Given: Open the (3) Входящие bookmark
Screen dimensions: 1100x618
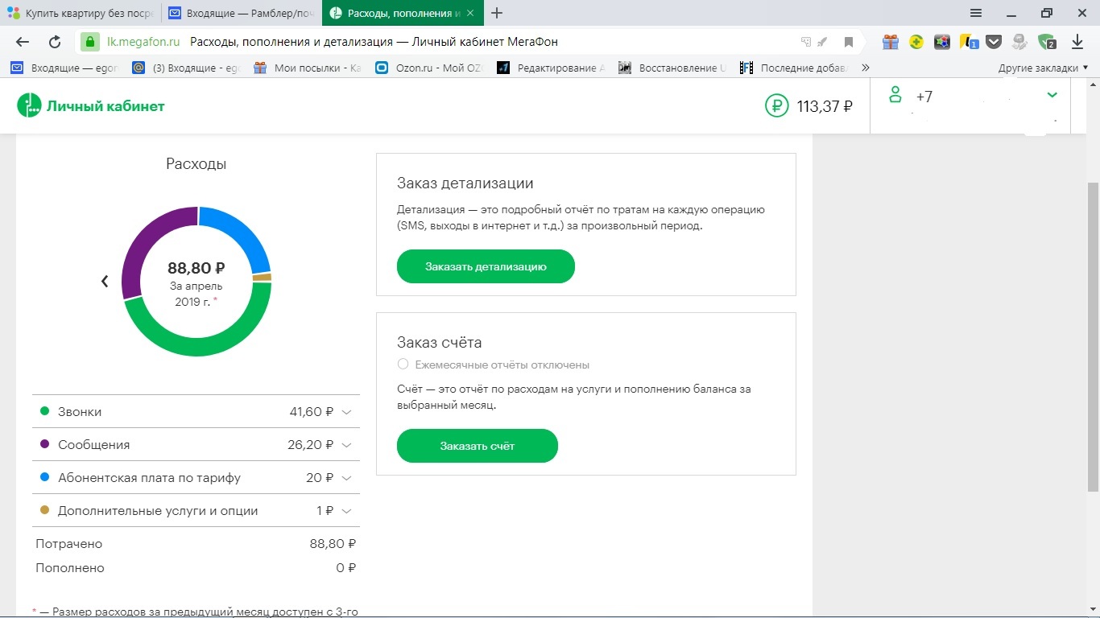Looking at the screenshot, I should coord(186,68).
